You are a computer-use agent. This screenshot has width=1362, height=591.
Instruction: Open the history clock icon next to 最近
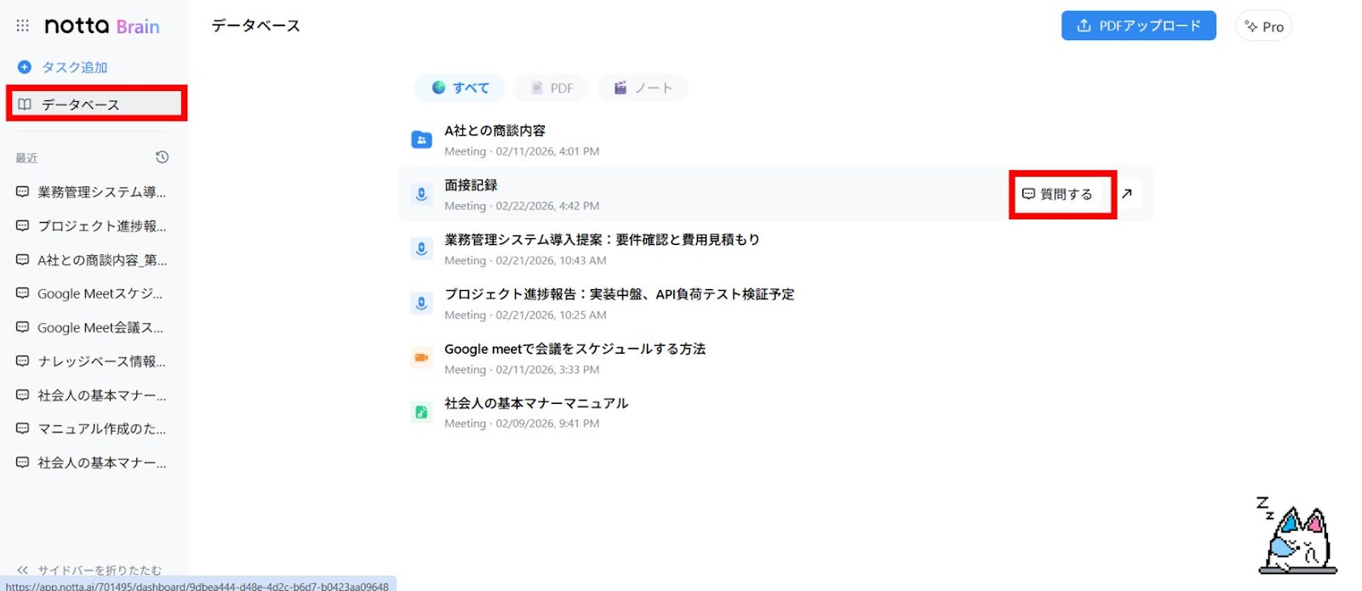162,157
